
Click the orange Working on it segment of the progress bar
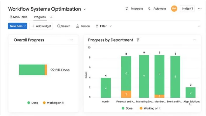(46, 70)
